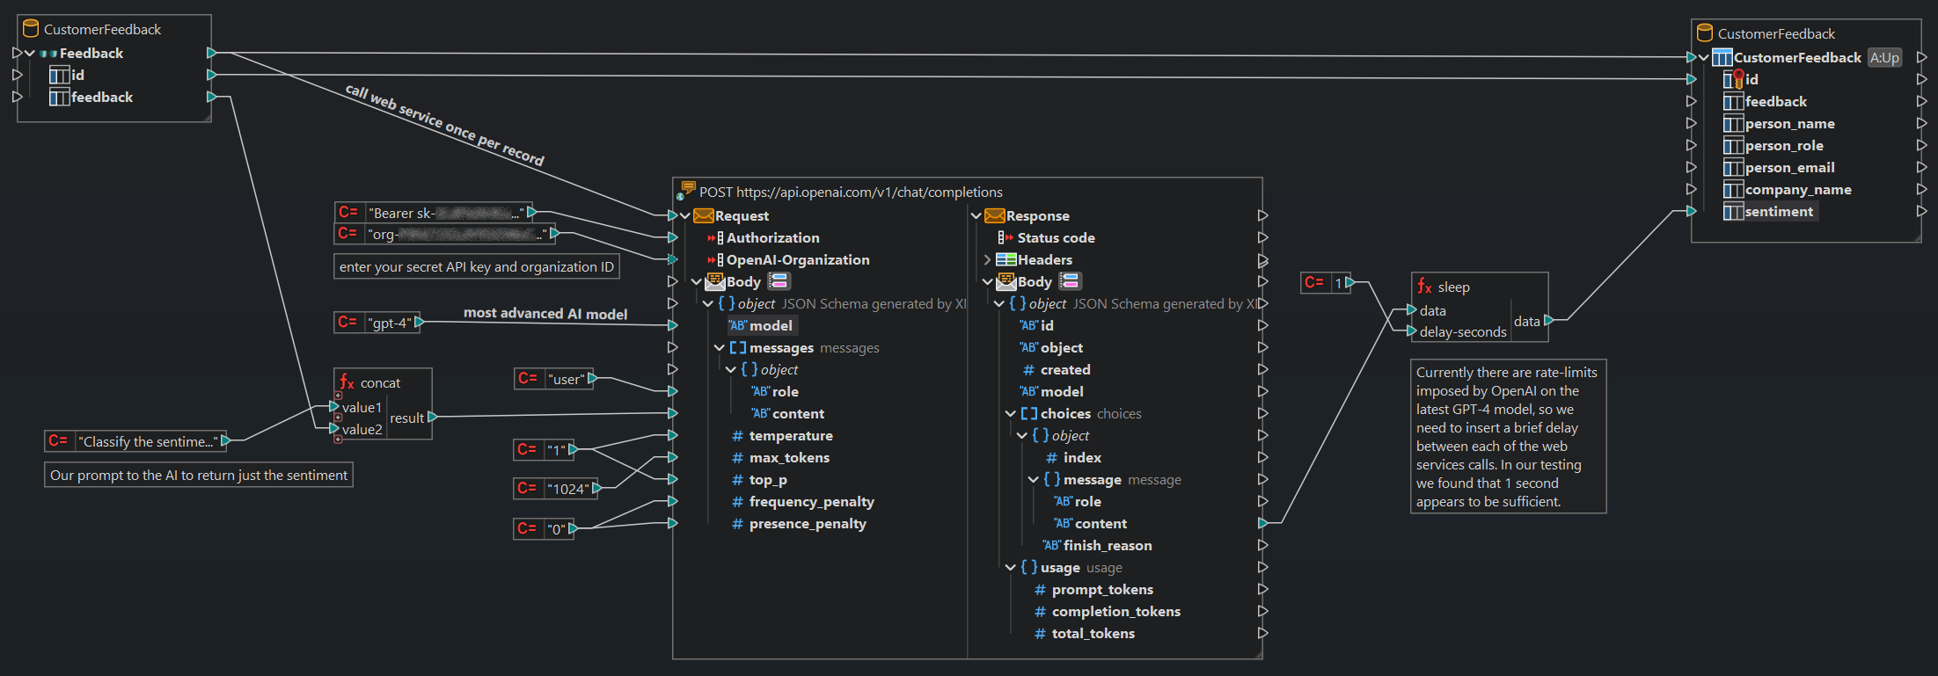
Task: Click the fx icon of the concat function
Action: point(347,382)
